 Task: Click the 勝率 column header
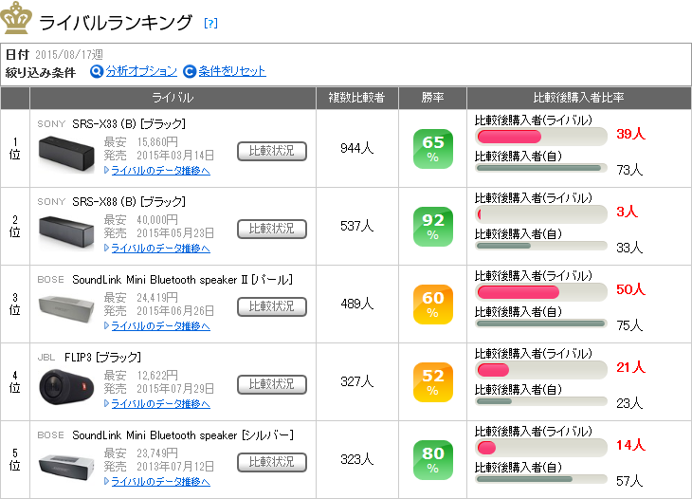pos(432,98)
